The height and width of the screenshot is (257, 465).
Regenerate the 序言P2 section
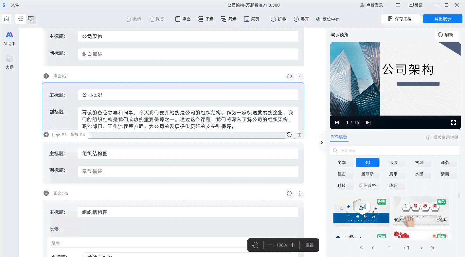(x=289, y=76)
